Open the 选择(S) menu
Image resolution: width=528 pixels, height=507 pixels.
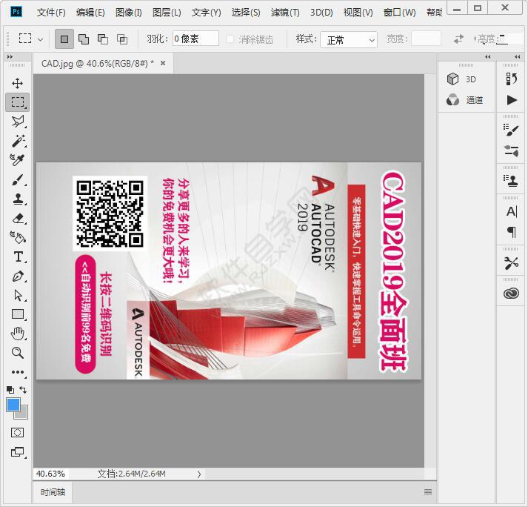[x=246, y=13]
